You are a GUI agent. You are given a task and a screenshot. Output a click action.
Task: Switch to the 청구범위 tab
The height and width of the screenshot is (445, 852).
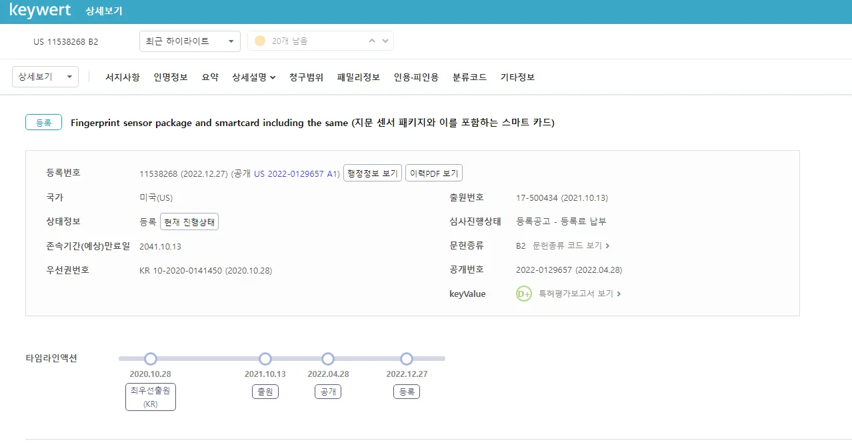tap(306, 77)
